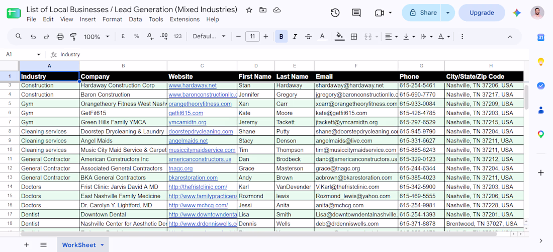Open the File menu
553x252 pixels.
click(31, 20)
